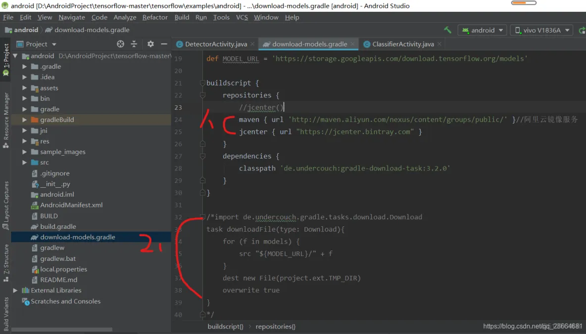Open the vivo V1836A device dropdown
Viewport: 586px width, 334px height.
point(541,30)
